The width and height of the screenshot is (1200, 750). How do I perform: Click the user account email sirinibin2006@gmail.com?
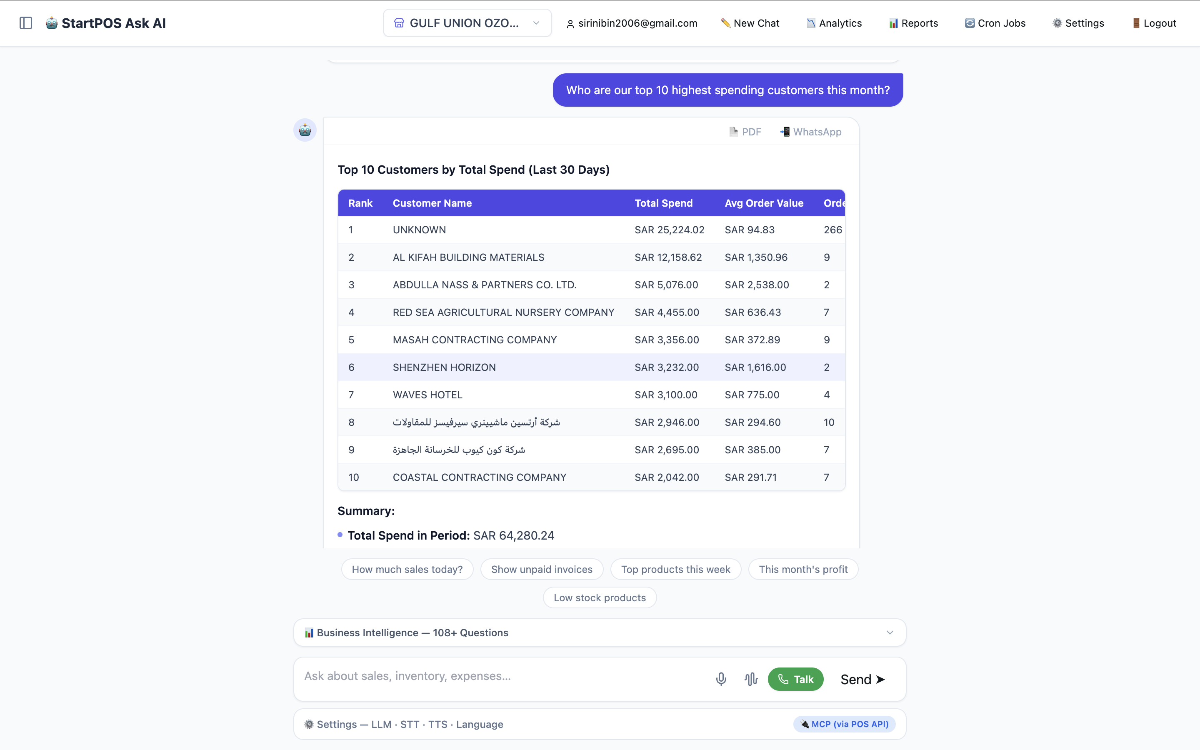tap(632, 23)
